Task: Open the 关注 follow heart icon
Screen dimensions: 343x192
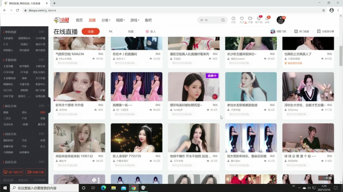Action: point(242,19)
